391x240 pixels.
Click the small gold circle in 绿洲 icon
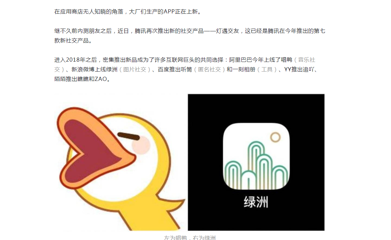coord(275,137)
